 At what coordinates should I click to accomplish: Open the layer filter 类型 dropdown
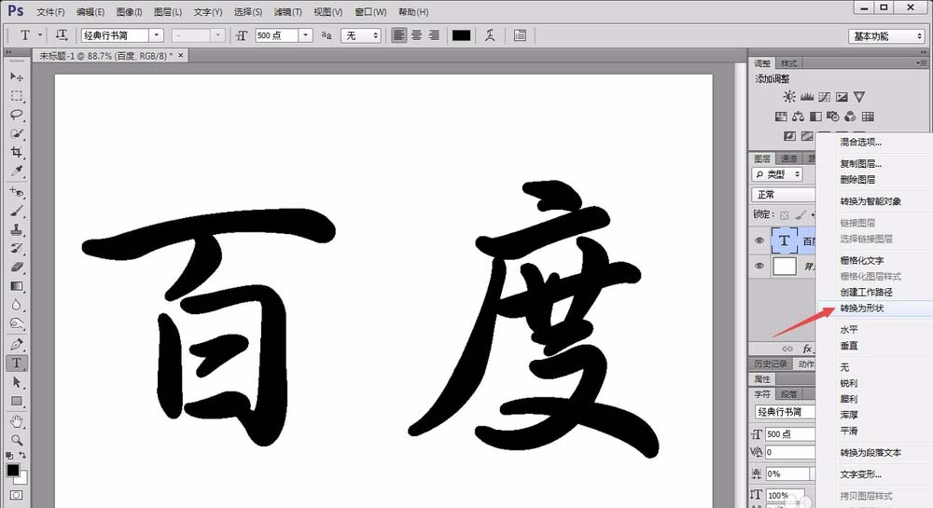pyautogui.click(x=777, y=174)
